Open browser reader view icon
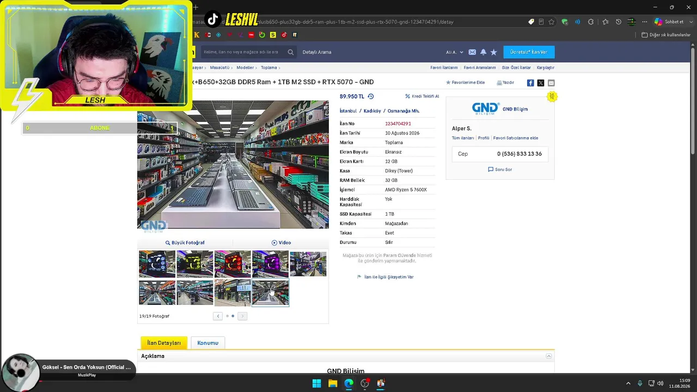697x392 pixels. 541,22
